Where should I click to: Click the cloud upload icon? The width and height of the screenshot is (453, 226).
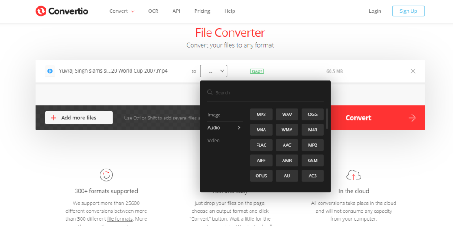pos(353,175)
